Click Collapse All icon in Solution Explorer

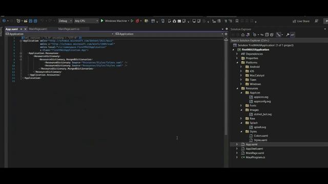pyautogui.click(x=266, y=35)
